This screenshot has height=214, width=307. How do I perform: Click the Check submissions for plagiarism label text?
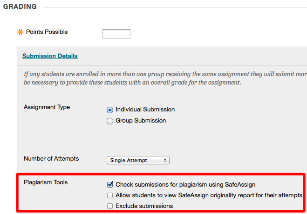point(185,184)
